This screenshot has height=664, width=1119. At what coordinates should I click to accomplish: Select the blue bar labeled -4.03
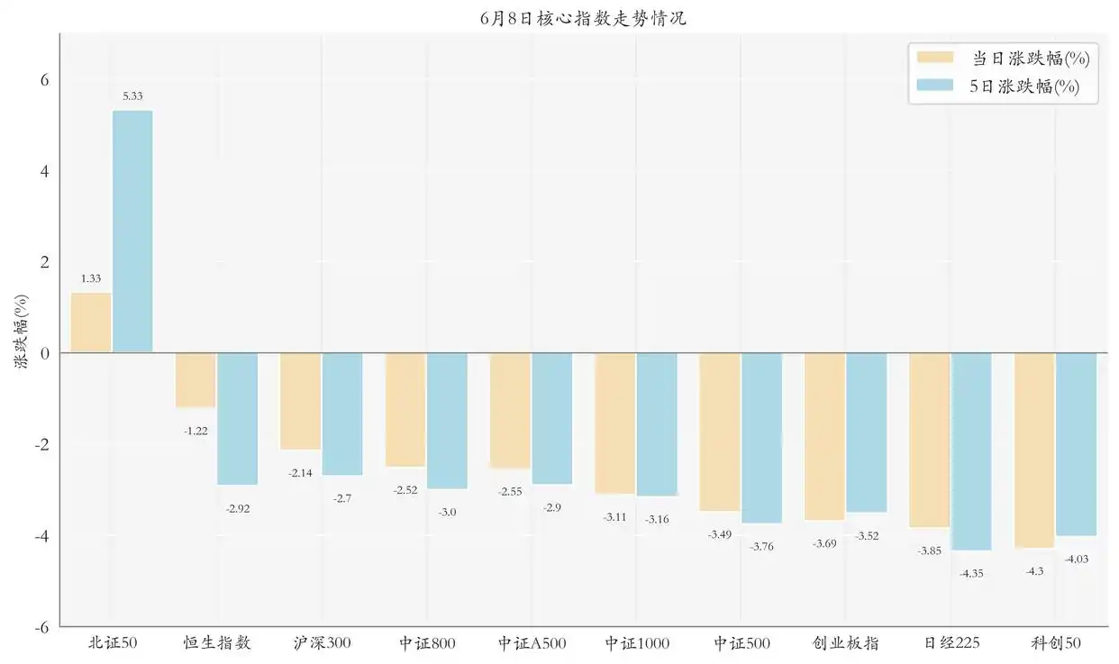pyautogui.click(x=1076, y=444)
